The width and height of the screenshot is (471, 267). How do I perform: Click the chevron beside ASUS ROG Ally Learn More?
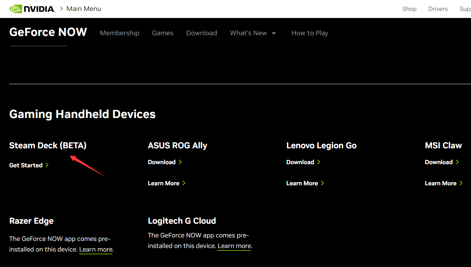(184, 183)
